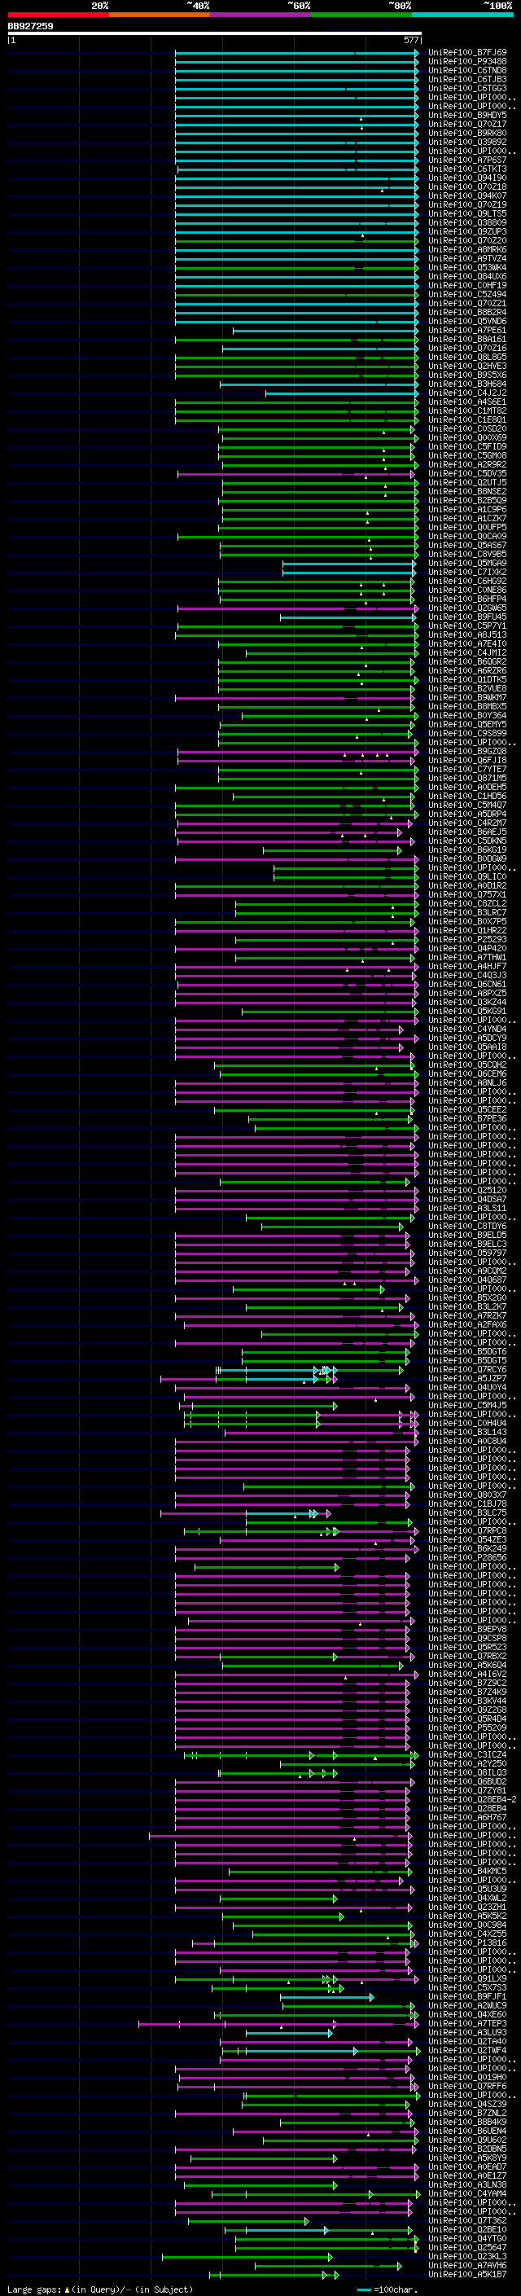Viewport: 521px width, 2296px height.
Task: Click the white query sequence ruler bar
Action: pyautogui.click(x=215, y=34)
